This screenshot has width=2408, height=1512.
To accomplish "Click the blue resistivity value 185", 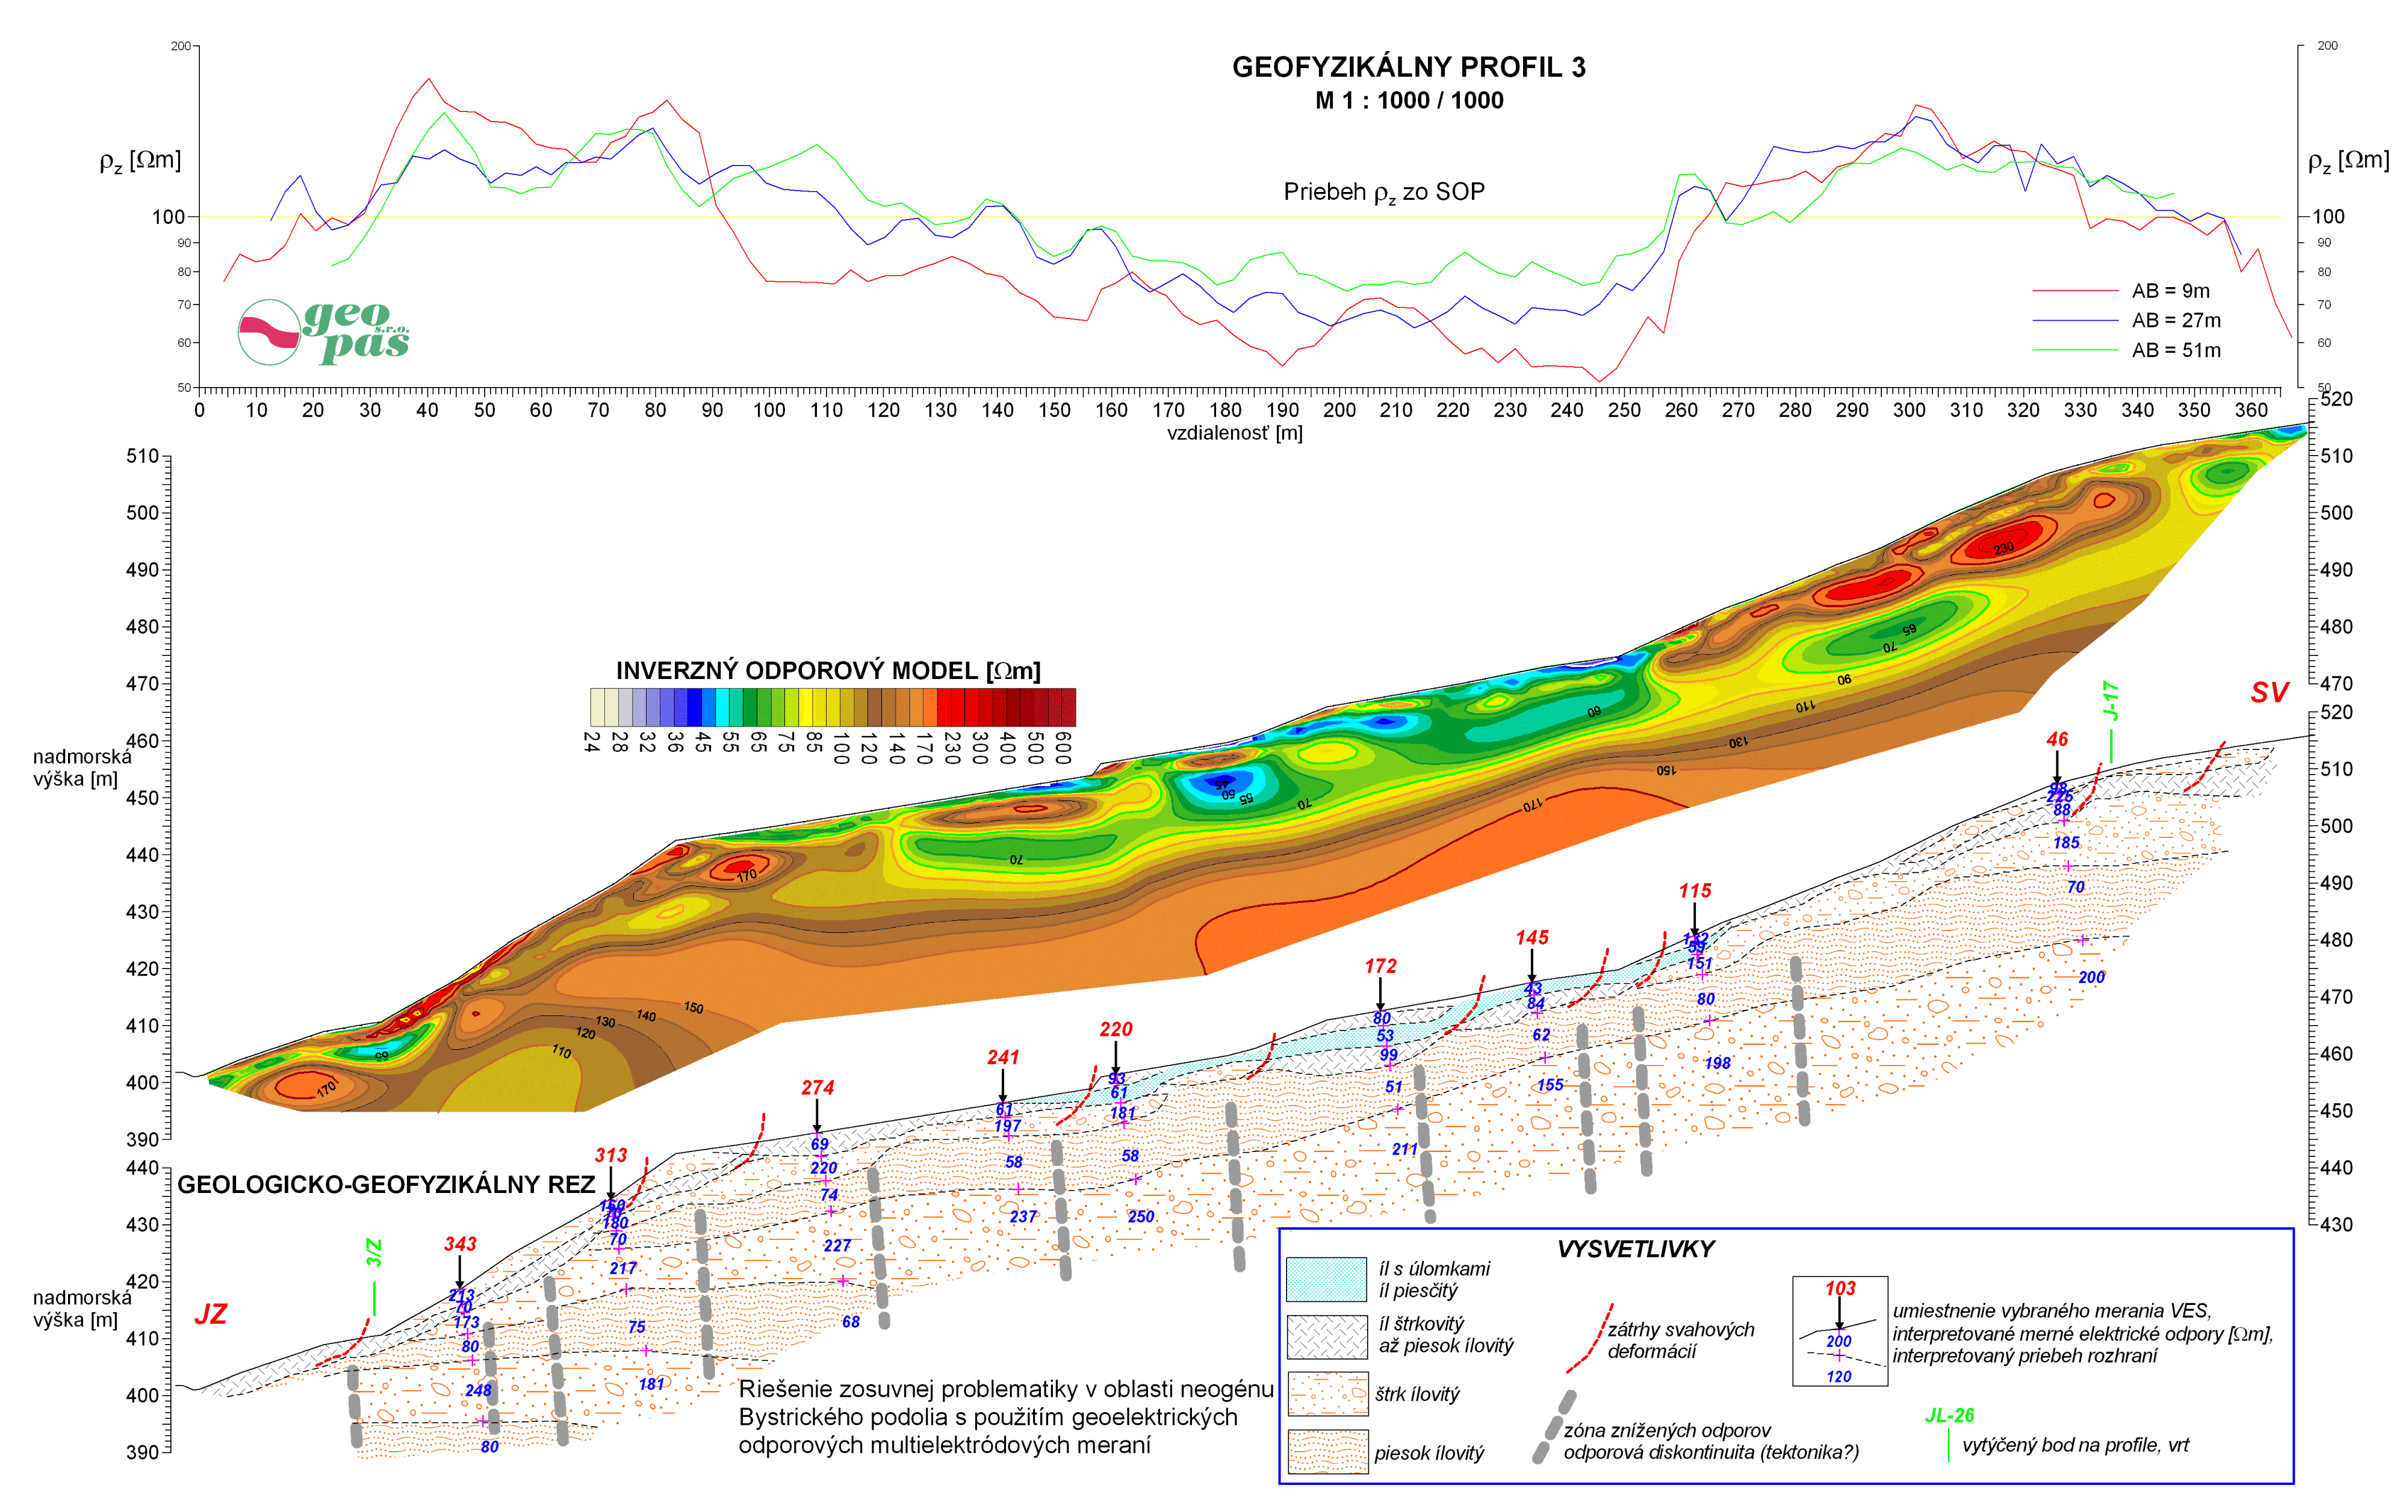I will click(x=2066, y=843).
